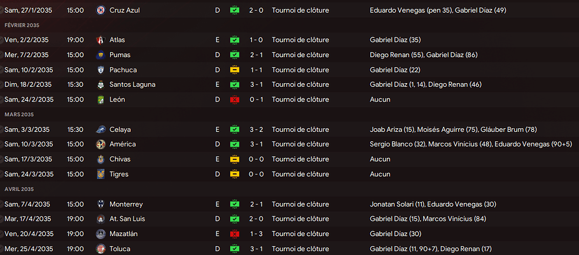Click the Monterrey club badge
The image size is (579, 255).
pos(100,204)
